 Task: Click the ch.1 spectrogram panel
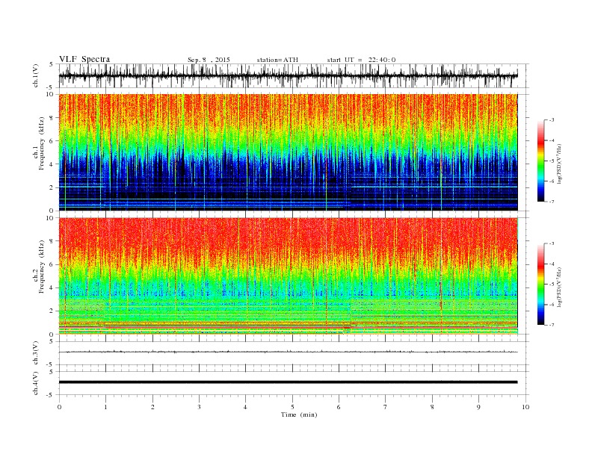(x=288, y=152)
